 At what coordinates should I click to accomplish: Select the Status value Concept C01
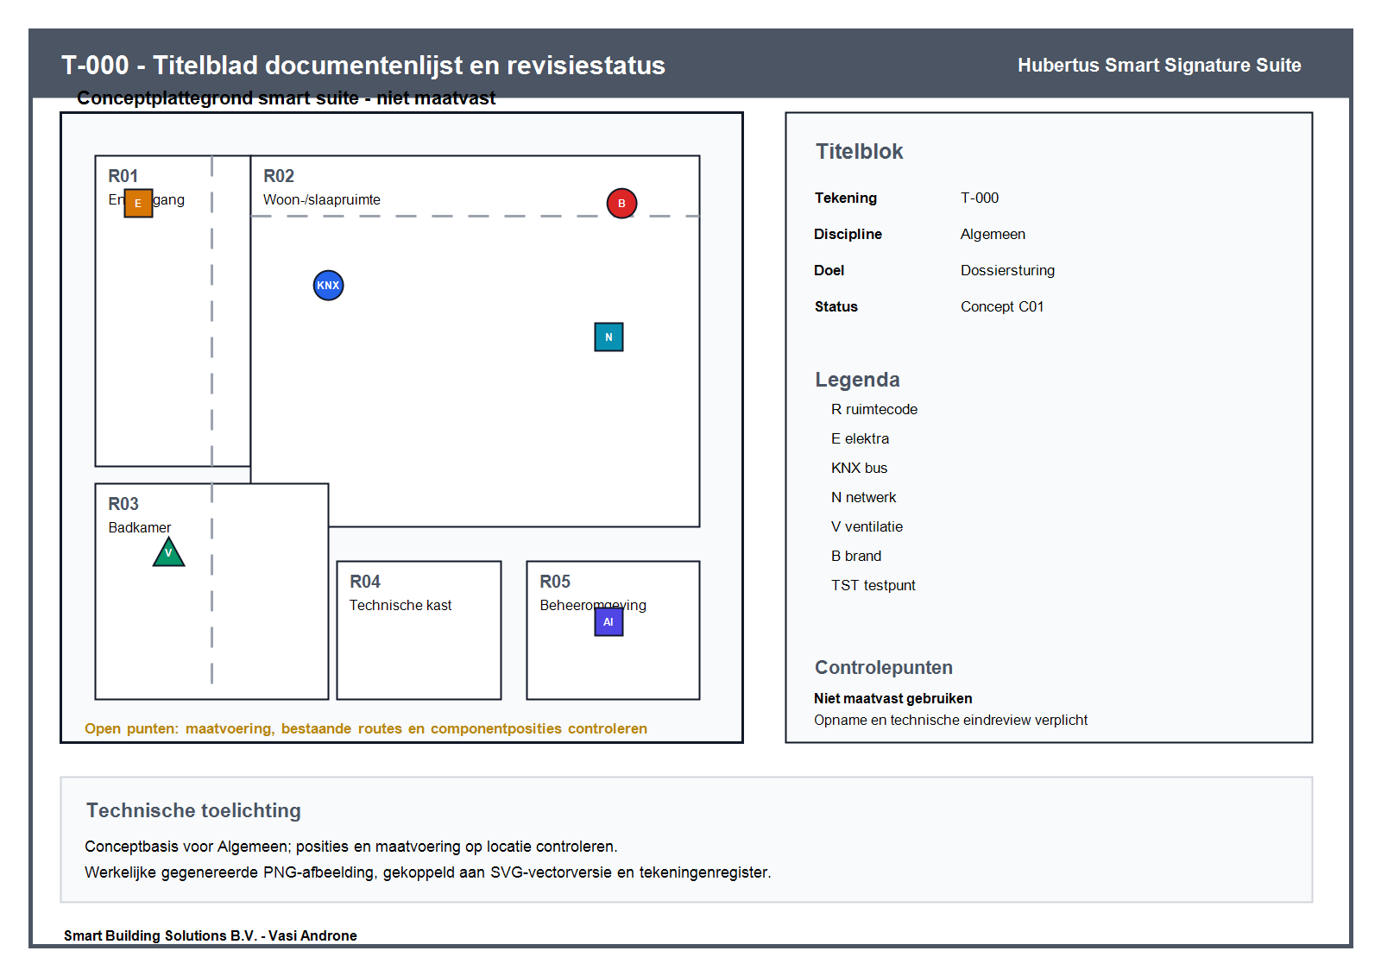(1002, 306)
